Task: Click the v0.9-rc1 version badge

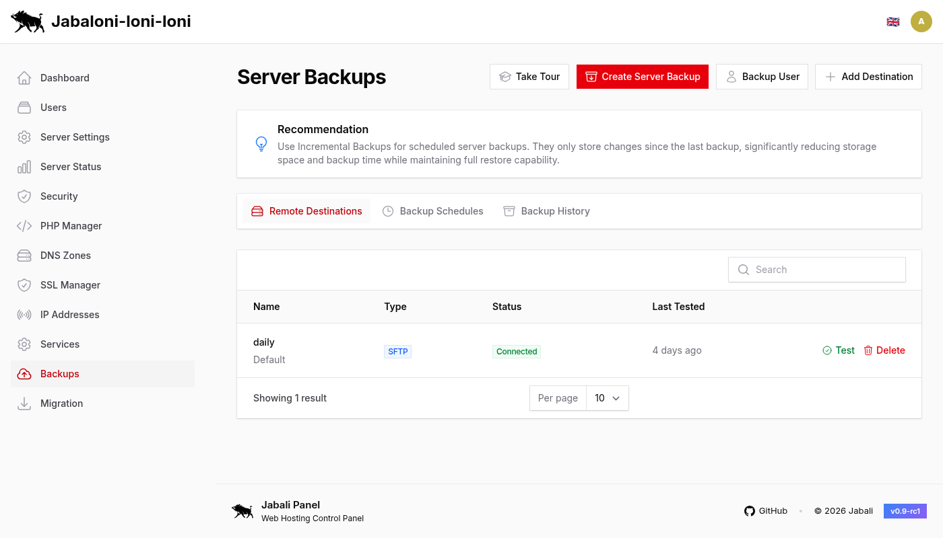Action: 905,510
